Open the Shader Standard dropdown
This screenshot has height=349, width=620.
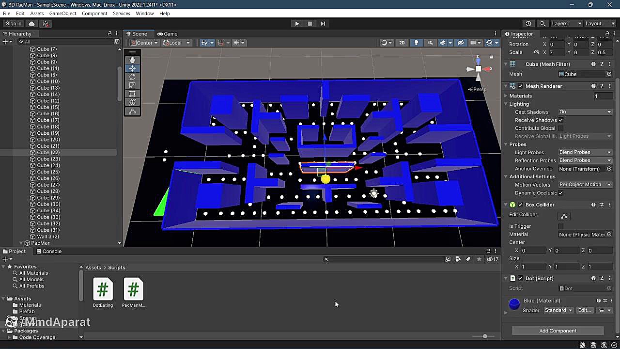pos(558,310)
